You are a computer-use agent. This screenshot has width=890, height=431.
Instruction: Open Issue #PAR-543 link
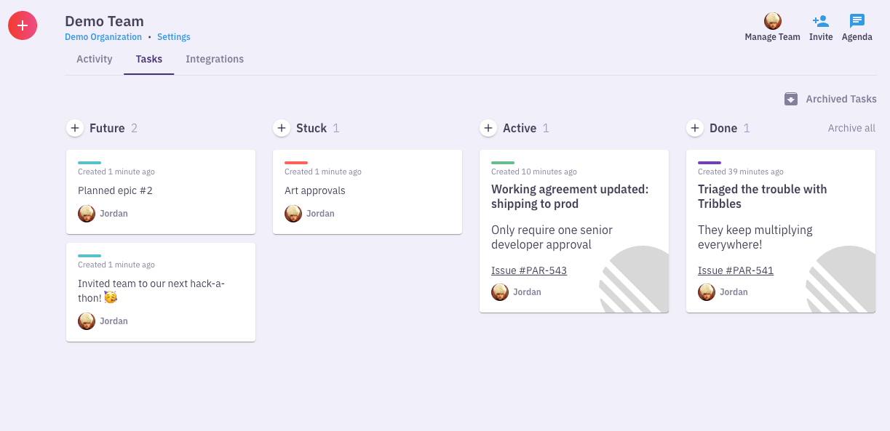[529, 270]
